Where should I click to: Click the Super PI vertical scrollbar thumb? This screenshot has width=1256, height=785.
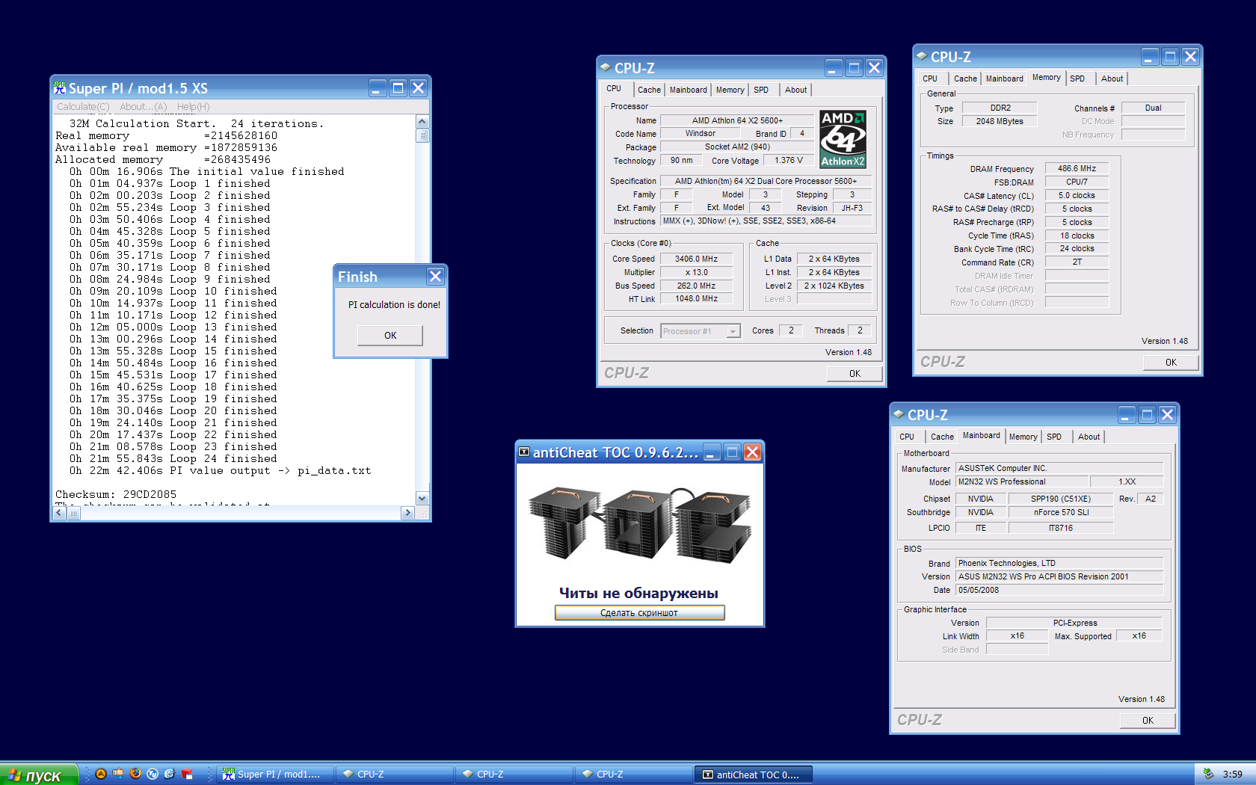[422, 135]
